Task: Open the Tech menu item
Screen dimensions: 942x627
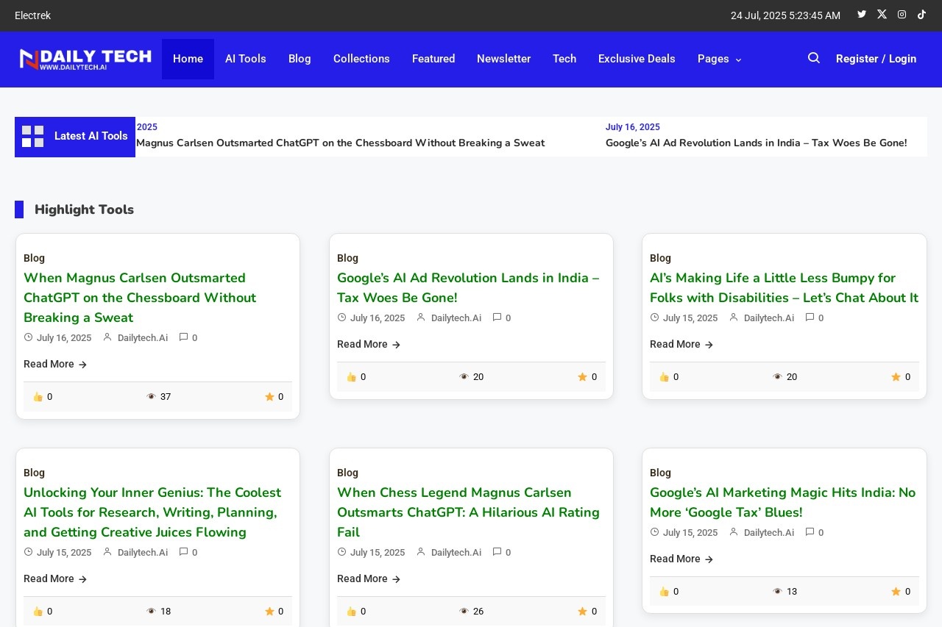Action: pyautogui.click(x=564, y=59)
